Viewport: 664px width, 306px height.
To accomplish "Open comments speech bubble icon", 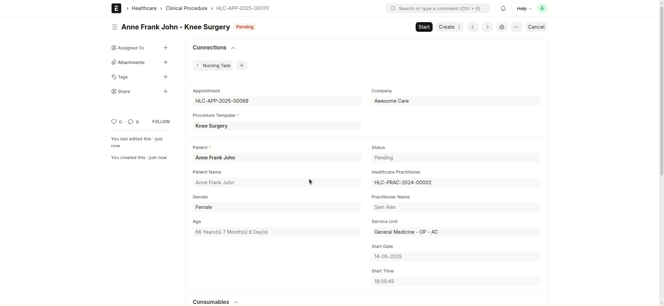I will tap(131, 122).
